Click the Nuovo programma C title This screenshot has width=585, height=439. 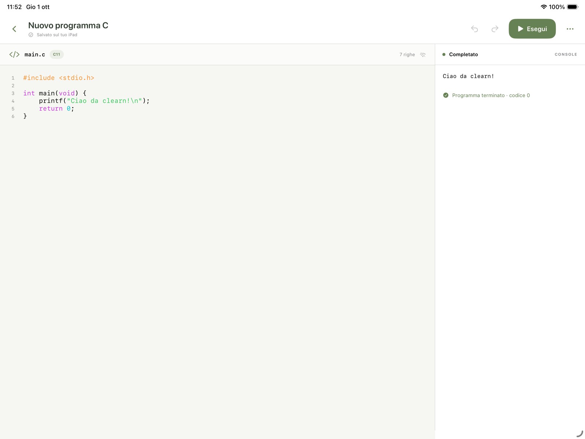tap(68, 25)
